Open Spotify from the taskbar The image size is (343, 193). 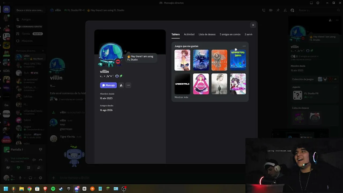click(53, 189)
